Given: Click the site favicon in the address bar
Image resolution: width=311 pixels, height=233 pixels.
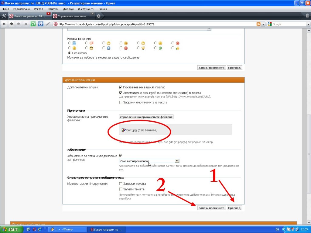Looking at the screenshot, I should [56, 24].
